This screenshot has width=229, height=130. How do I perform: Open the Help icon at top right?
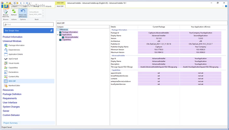pyautogui.click(x=226, y=6)
